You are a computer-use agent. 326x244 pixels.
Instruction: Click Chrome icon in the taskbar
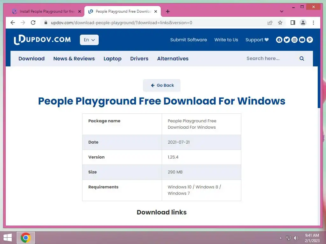[x=26, y=238]
